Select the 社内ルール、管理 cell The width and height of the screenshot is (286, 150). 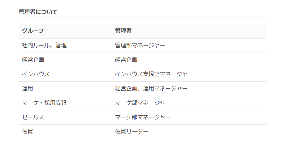click(x=65, y=46)
